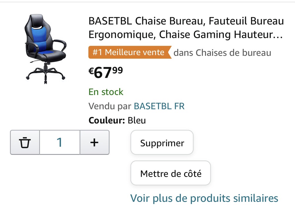Click the Vendu par label text
Screen dimensions: 295x216
click(110, 106)
